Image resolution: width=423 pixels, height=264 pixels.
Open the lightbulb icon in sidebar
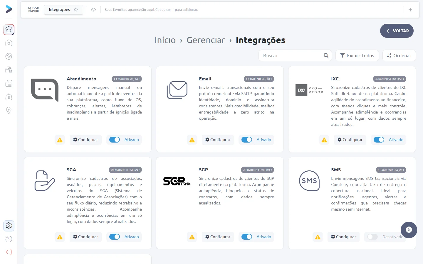[9, 110]
